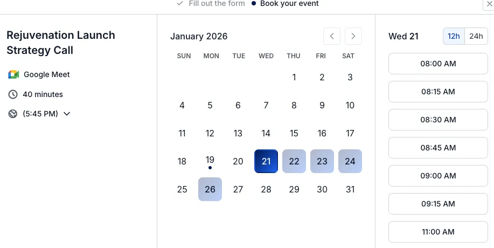
Task: Go to next month arrow
Action: [x=353, y=36]
